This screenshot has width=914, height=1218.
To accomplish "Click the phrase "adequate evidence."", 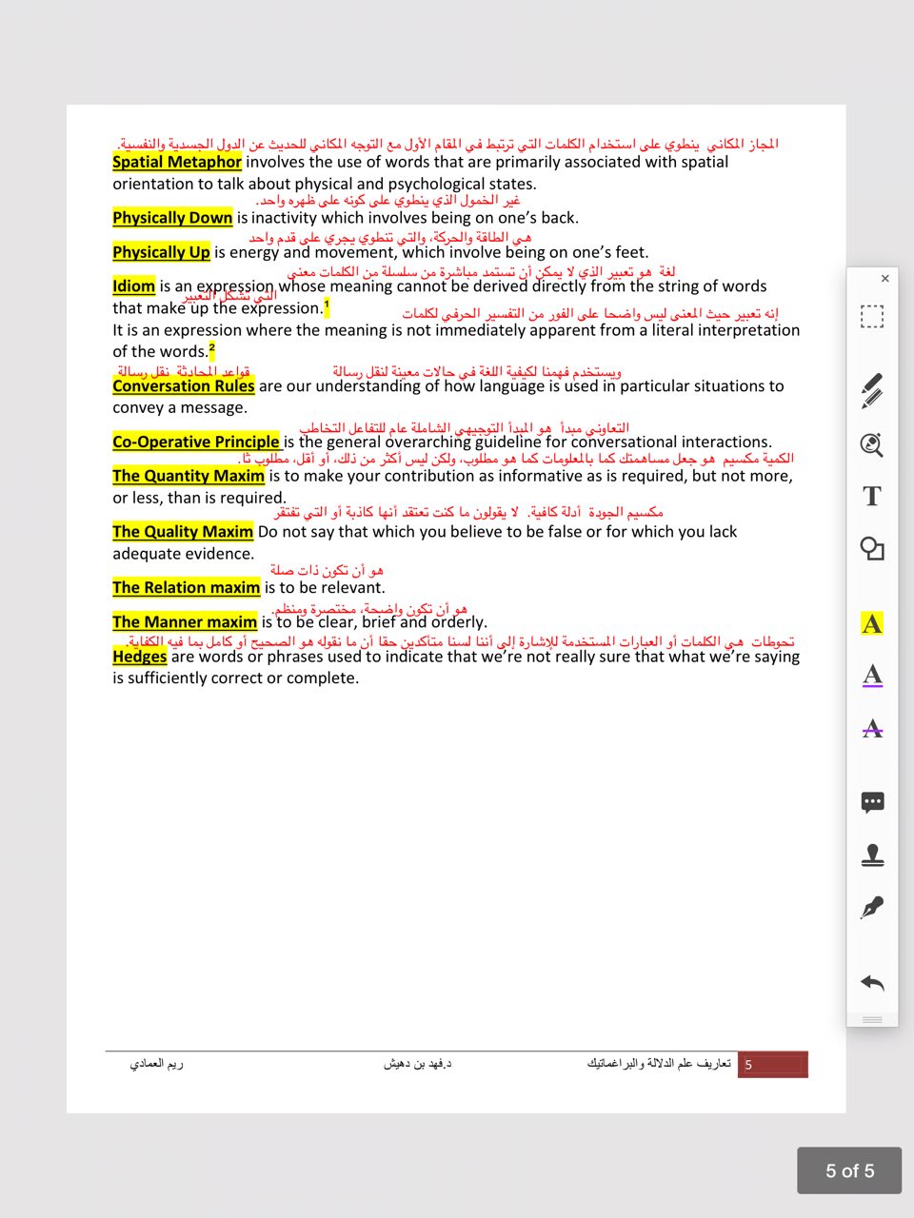I will pyautogui.click(x=184, y=554).
